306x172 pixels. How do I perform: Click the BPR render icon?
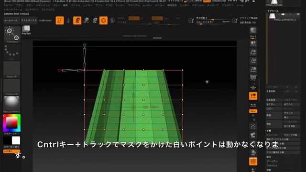coord(253,31)
